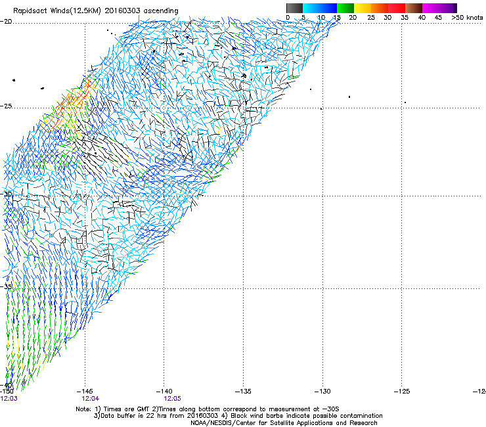Viewport: 486px width, 427px height.
Task: Choose the magenta 40–45 knots legend swatch
Action: point(431,8)
